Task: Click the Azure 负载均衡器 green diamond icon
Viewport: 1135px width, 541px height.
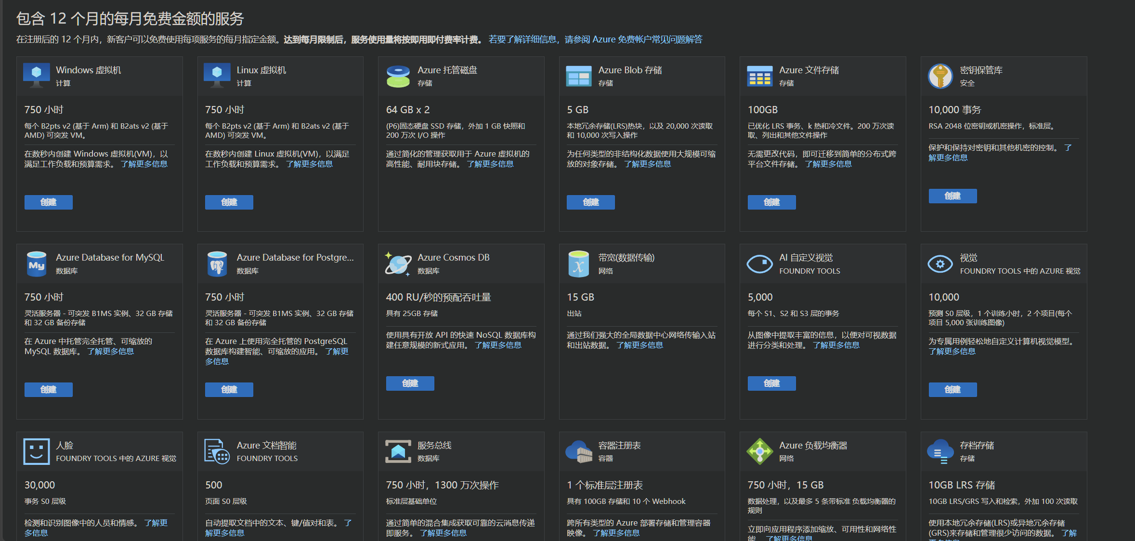Action: point(760,451)
